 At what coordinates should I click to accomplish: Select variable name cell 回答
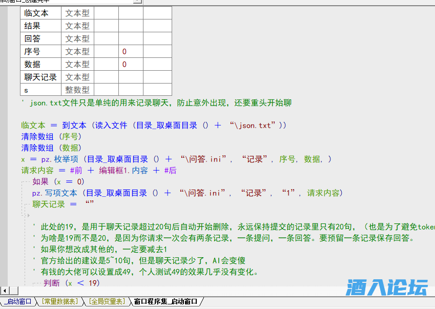pyautogui.click(x=41, y=38)
